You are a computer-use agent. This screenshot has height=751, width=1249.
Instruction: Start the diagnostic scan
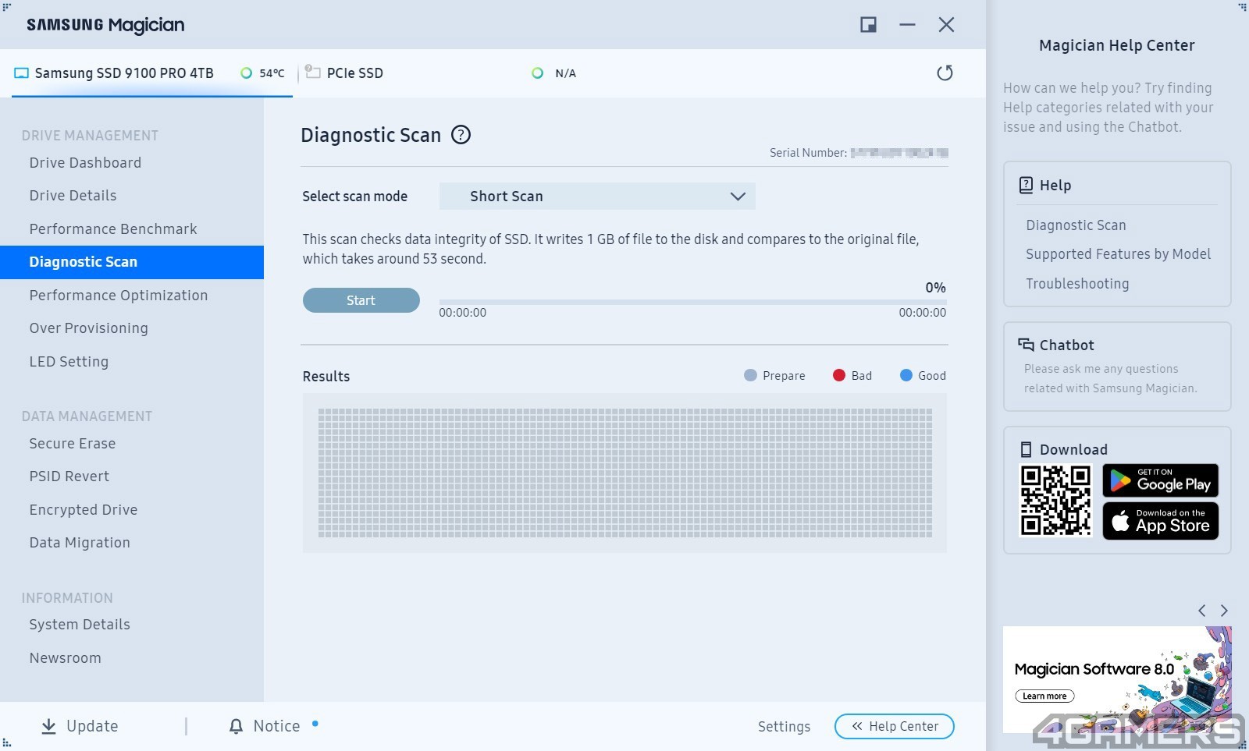tap(361, 300)
